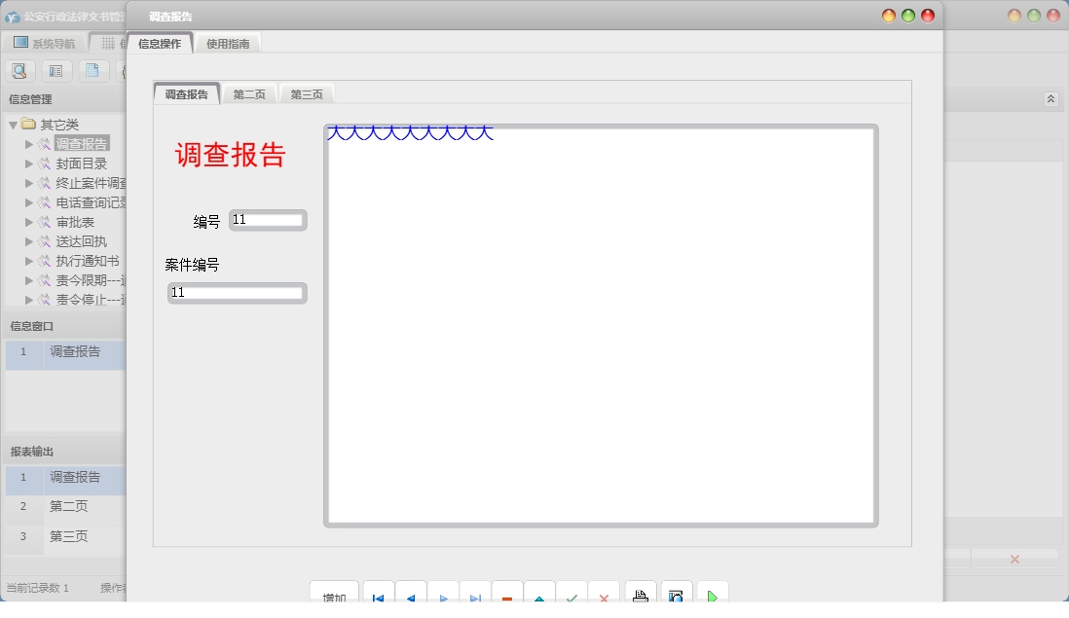Click inside the 编号 input field

(x=267, y=220)
